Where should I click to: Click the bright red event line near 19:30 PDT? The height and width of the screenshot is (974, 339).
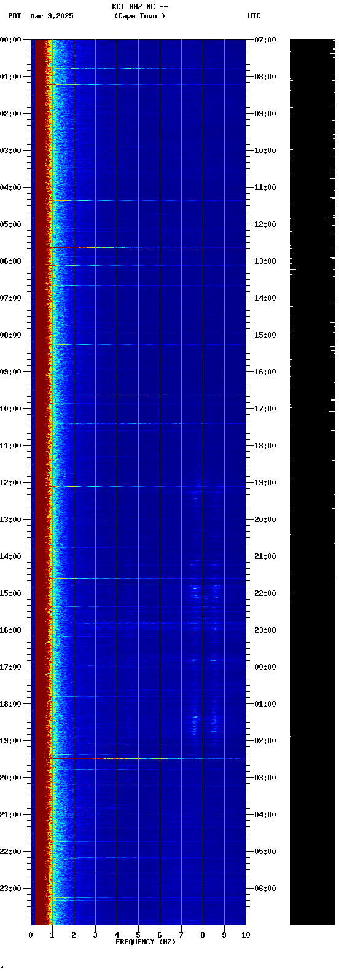(x=147, y=758)
